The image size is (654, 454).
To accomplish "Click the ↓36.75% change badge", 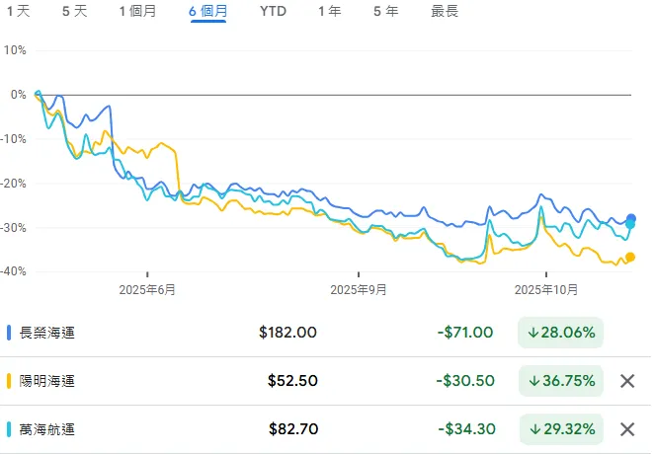I will coord(560,381).
